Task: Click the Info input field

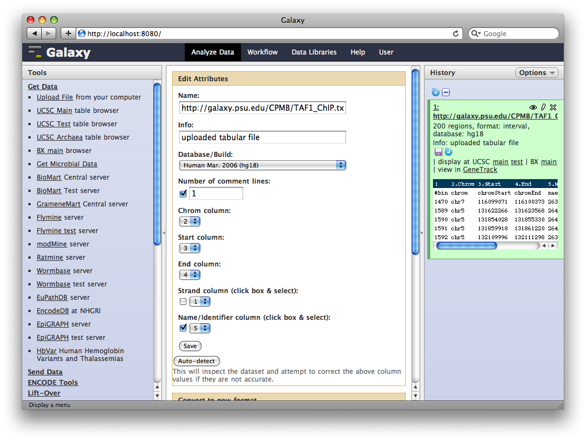Action: pos(262,137)
